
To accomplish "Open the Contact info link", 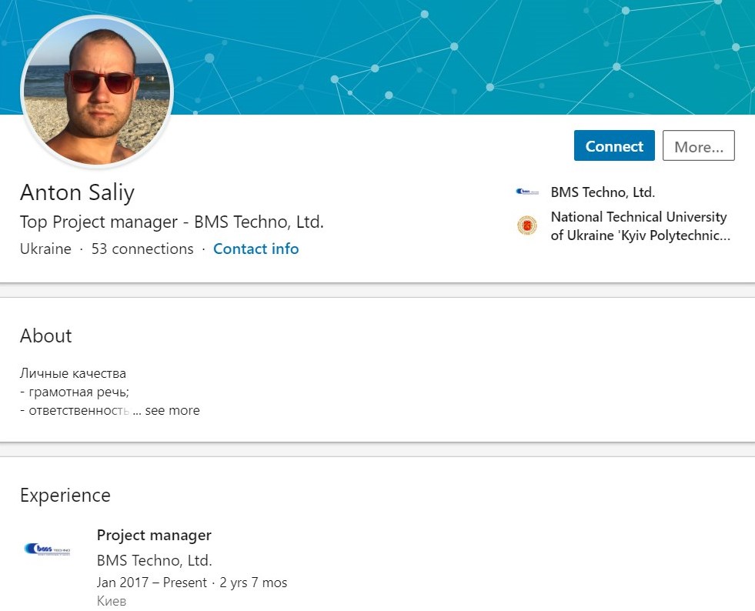I will 256,249.
